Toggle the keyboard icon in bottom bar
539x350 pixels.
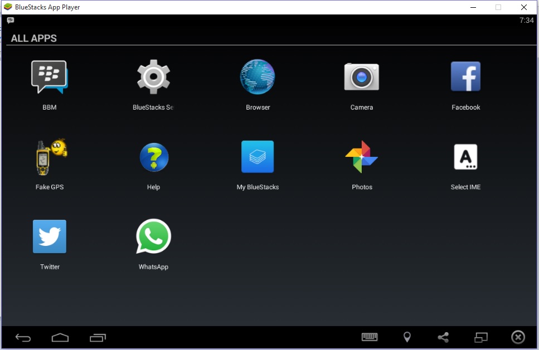[x=370, y=337]
